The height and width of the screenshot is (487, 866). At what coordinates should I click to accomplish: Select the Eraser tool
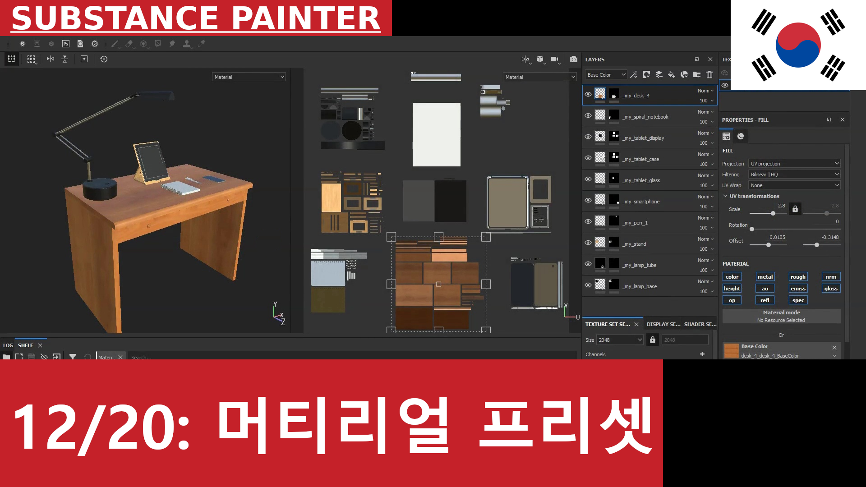pos(129,44)
